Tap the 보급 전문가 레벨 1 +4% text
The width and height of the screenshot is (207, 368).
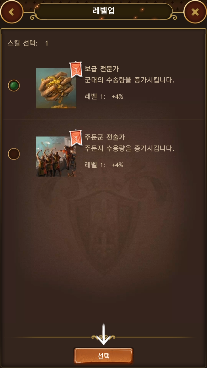click(x=104, y=97)
